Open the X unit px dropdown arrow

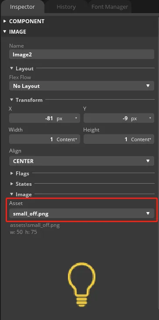coord(76,118)
